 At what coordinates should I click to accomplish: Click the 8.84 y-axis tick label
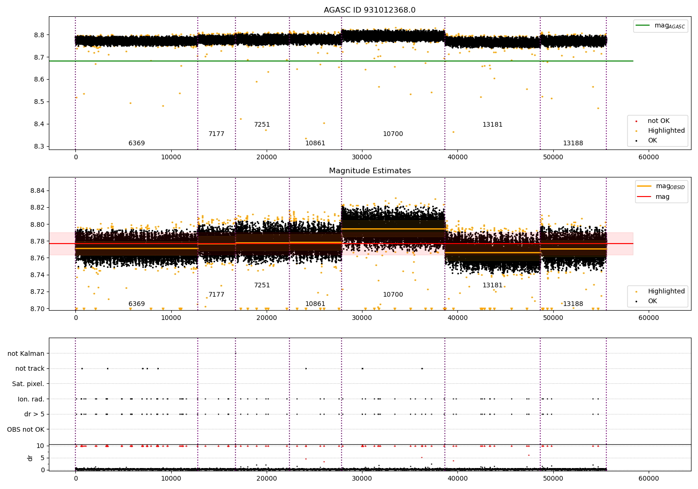tap(38, 191)
